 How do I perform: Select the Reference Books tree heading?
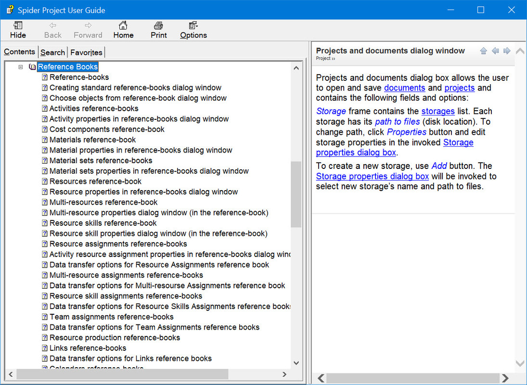[x=67, y=67]
